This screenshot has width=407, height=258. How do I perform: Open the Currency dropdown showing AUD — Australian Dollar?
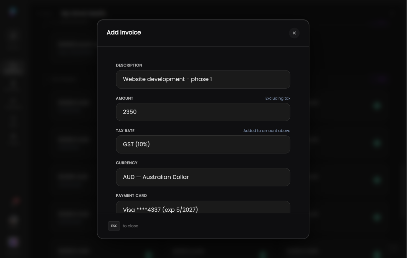[x=203, y=177]
